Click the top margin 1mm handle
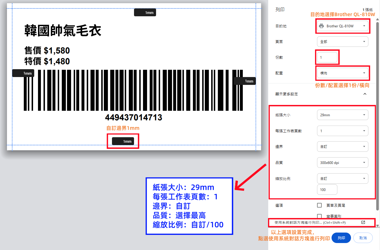 pyautogui.click(x=145, y=12)
